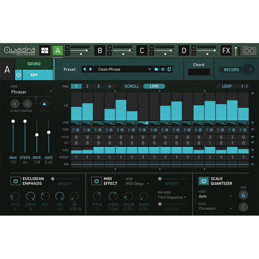Screen dimensions: 259x259
Task: Toggle the ARP power button
Action: (x=18, y=75)
